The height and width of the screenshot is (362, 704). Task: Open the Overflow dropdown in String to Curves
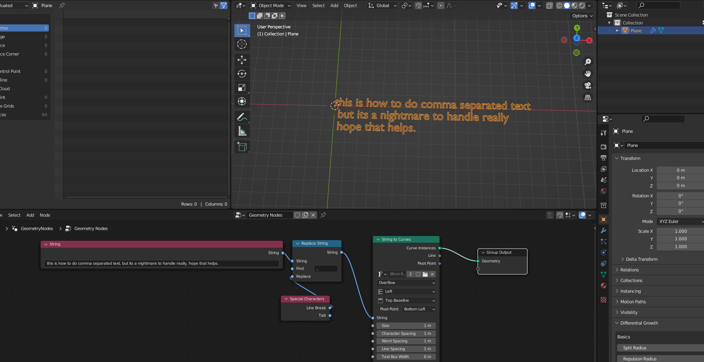click(x=407, y=283)
